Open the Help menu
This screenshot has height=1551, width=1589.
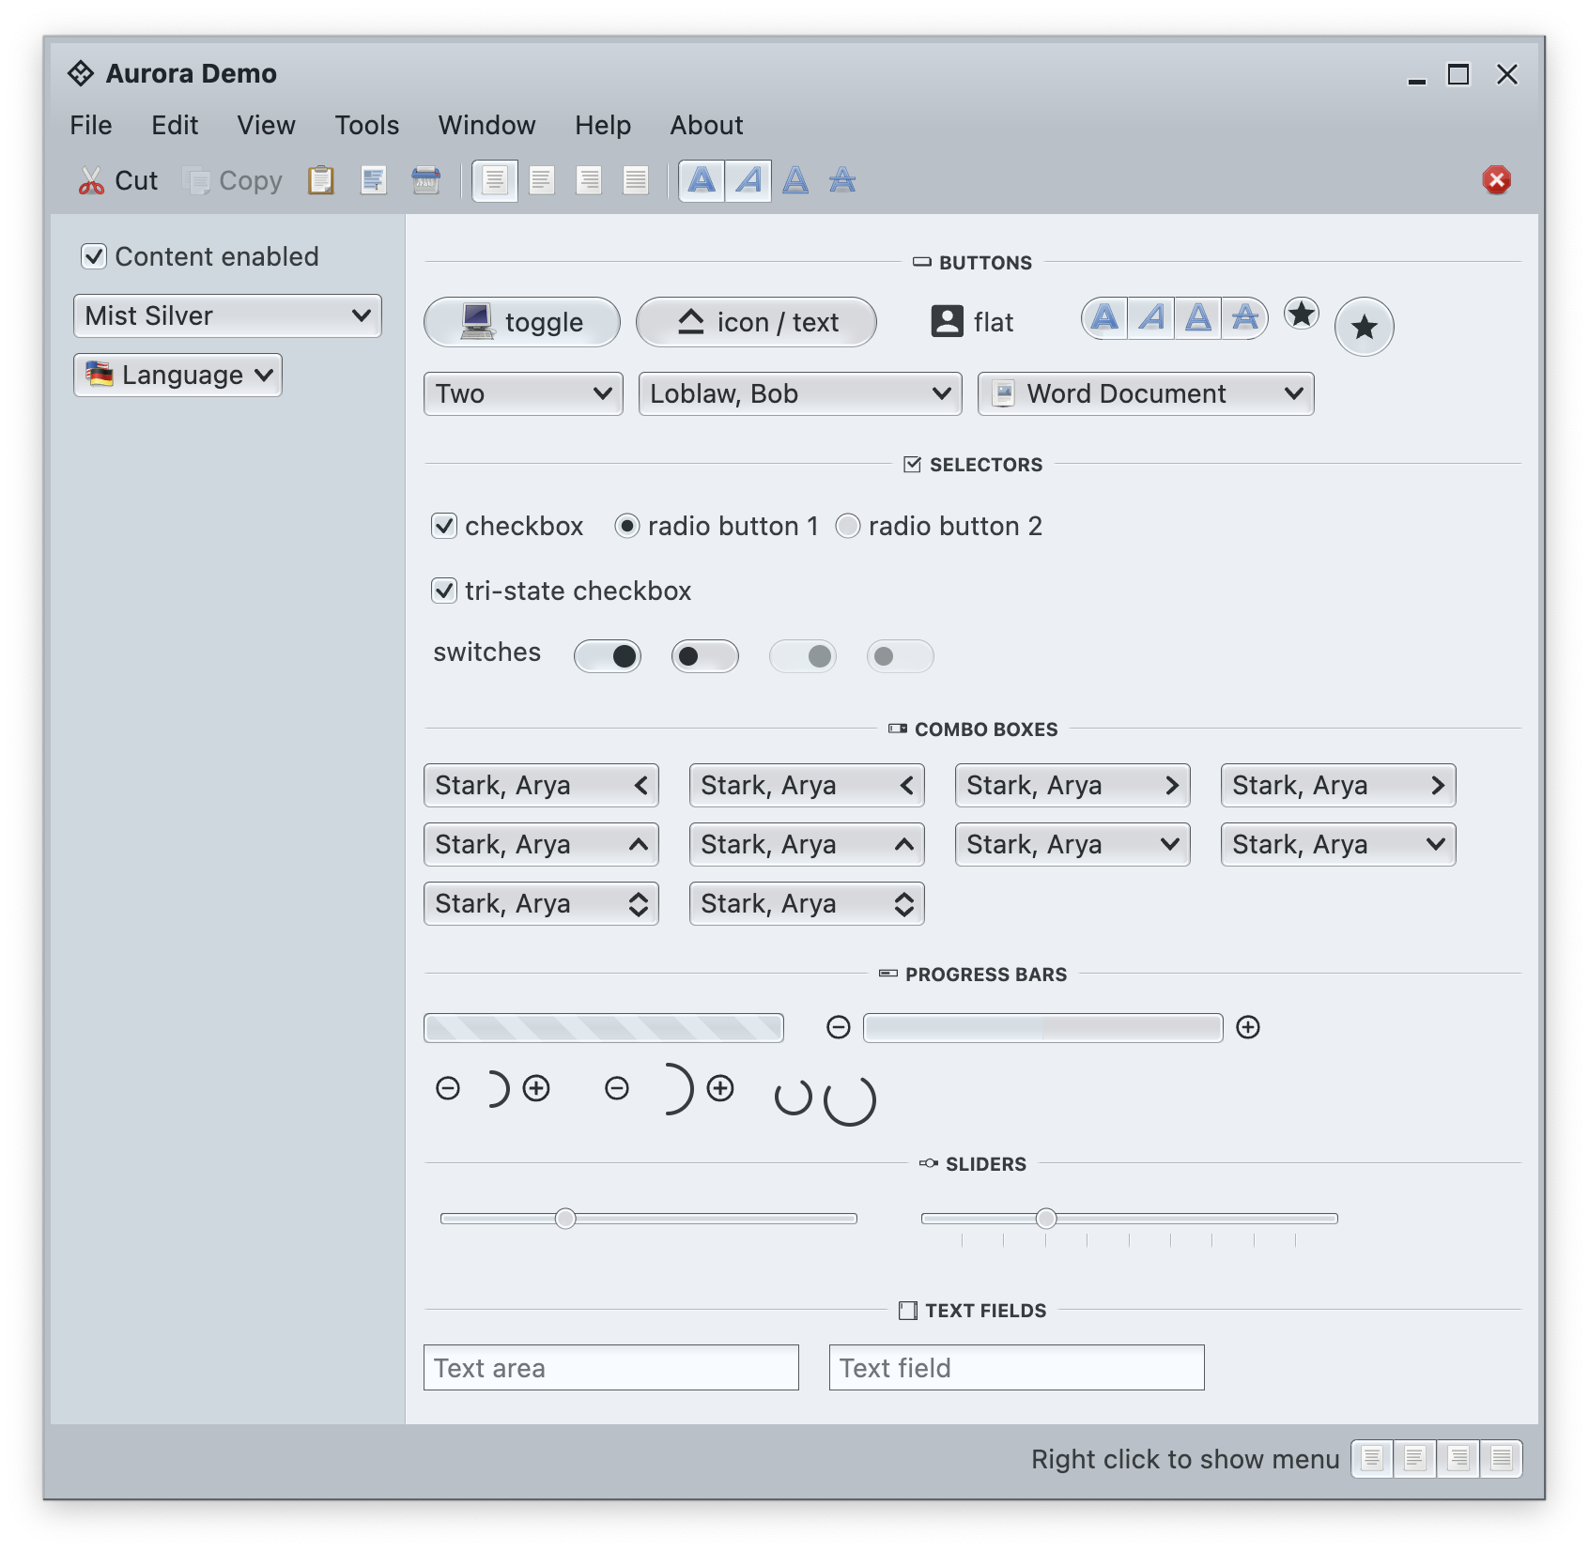[x=602, y=125]
